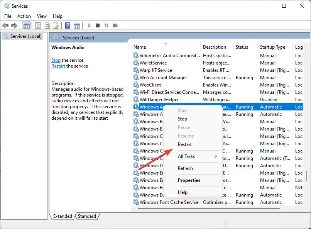Image resolution: width=311 pixels, height=229 pixels.
Task: Click the Stop the service link
Action: click(56, 60)
